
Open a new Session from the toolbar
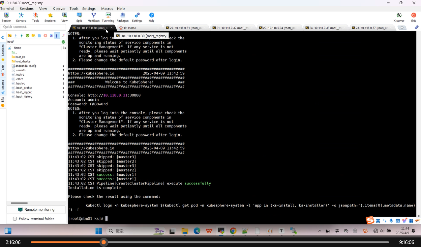tap(6, 17)
